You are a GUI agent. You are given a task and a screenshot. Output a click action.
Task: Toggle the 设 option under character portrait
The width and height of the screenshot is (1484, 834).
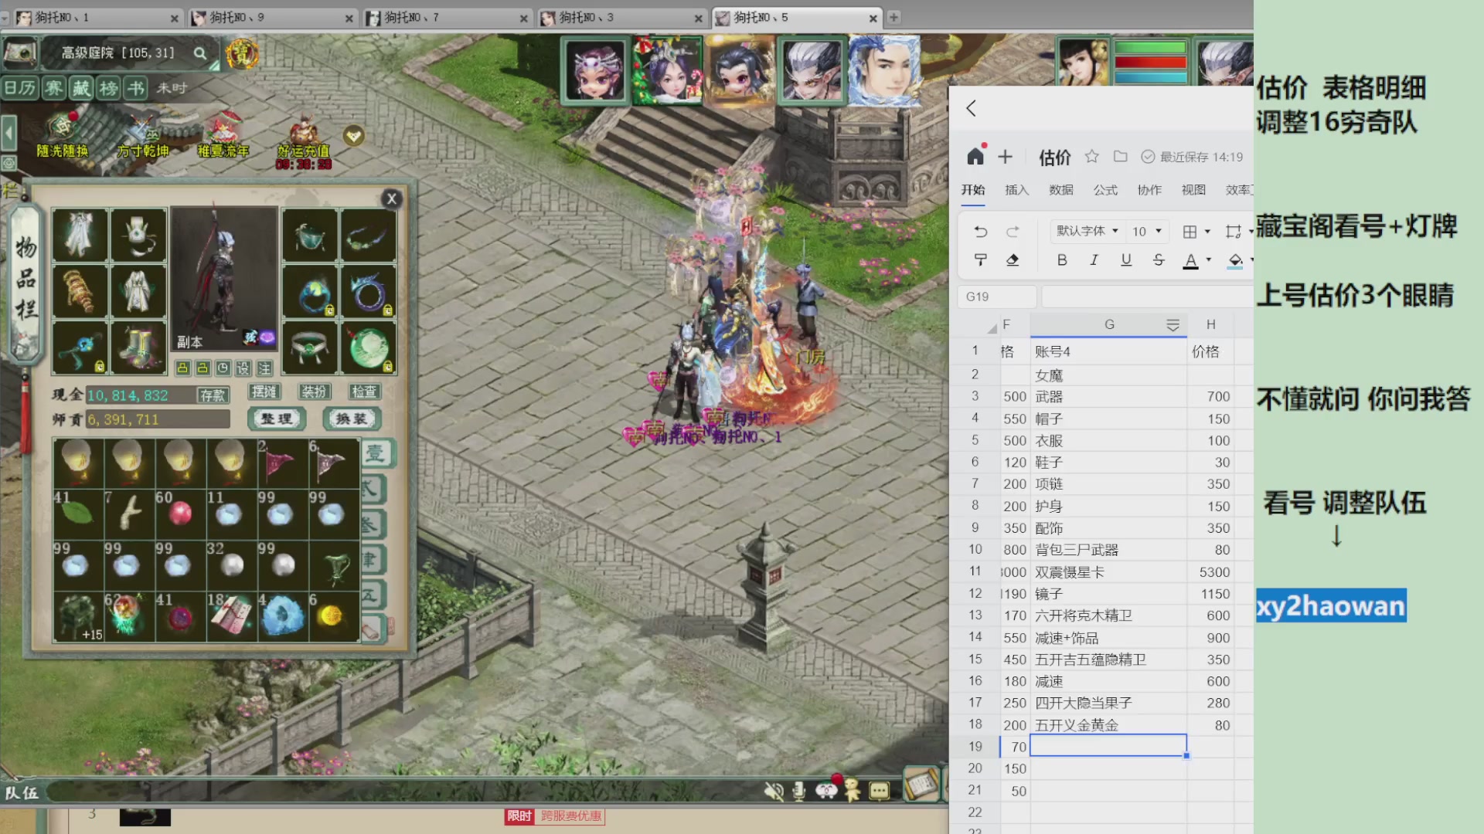click(x=243, y=368)
